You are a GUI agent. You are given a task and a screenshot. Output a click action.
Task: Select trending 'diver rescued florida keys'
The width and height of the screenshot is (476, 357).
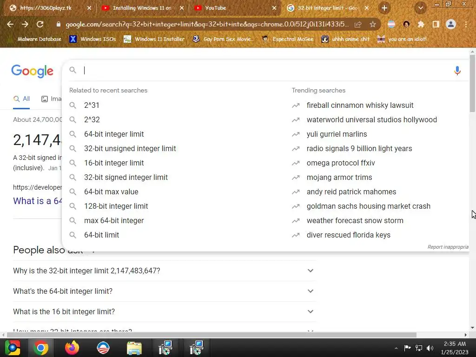349,235
